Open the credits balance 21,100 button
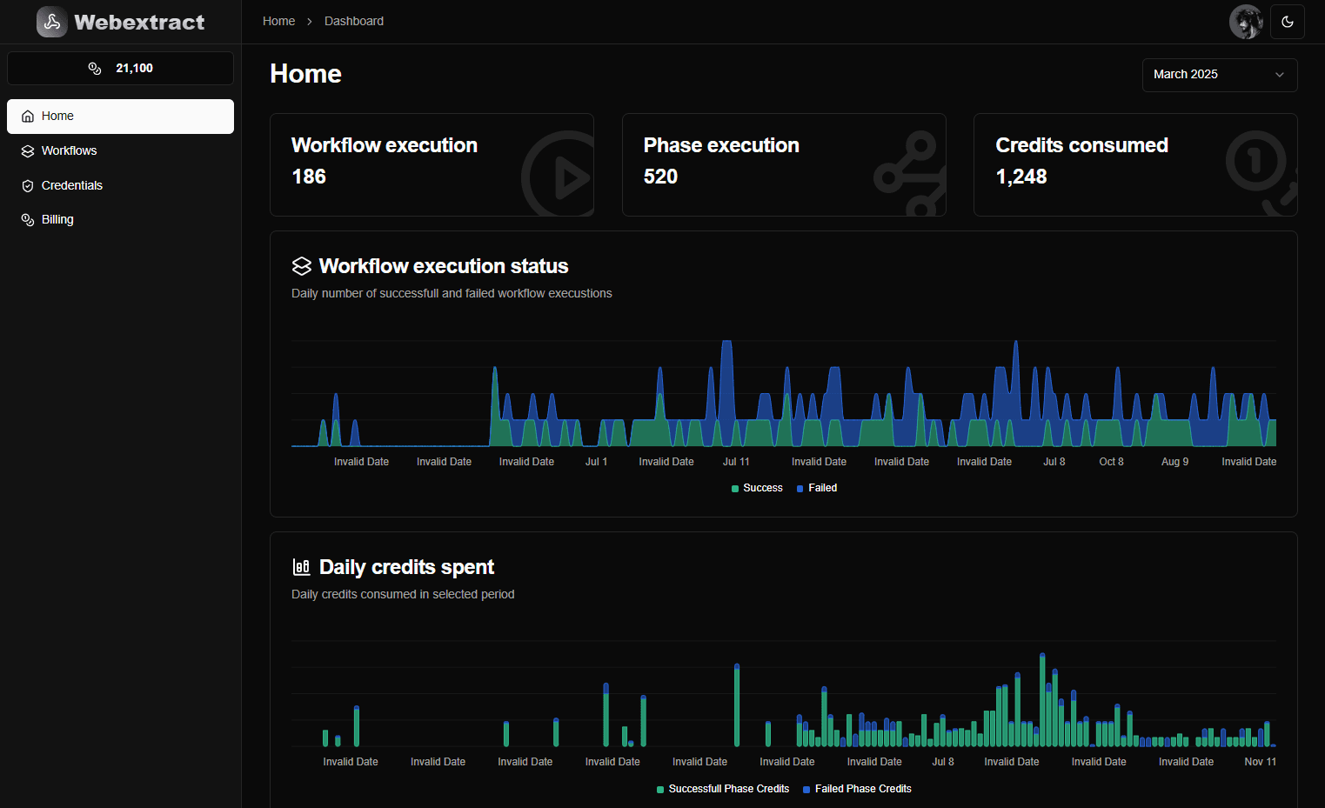1325x808 pixels. pos(120,68)
